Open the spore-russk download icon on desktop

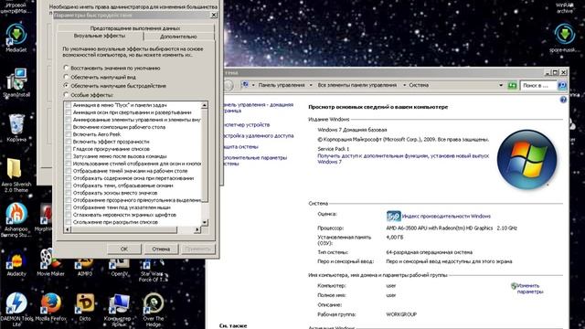point(564,37)
